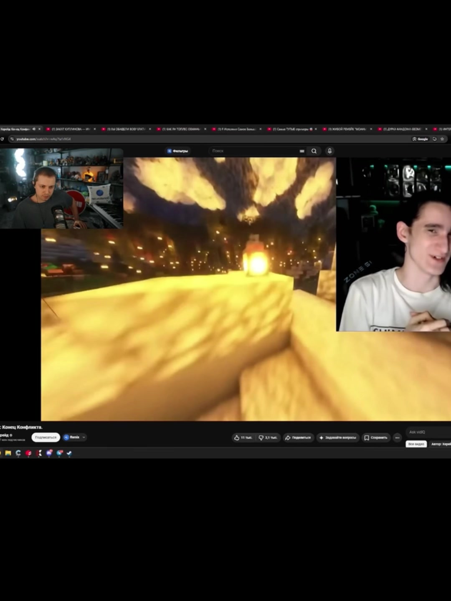Close the Самые ТУПЫЕ стримеры tab
Screen dimensions: 451x601
(x=316, y=129)
